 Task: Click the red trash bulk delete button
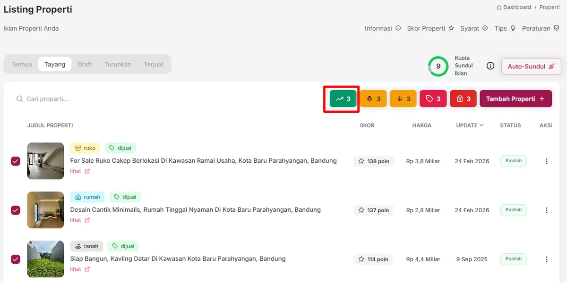pyautogui.click(x=463, y=99)
